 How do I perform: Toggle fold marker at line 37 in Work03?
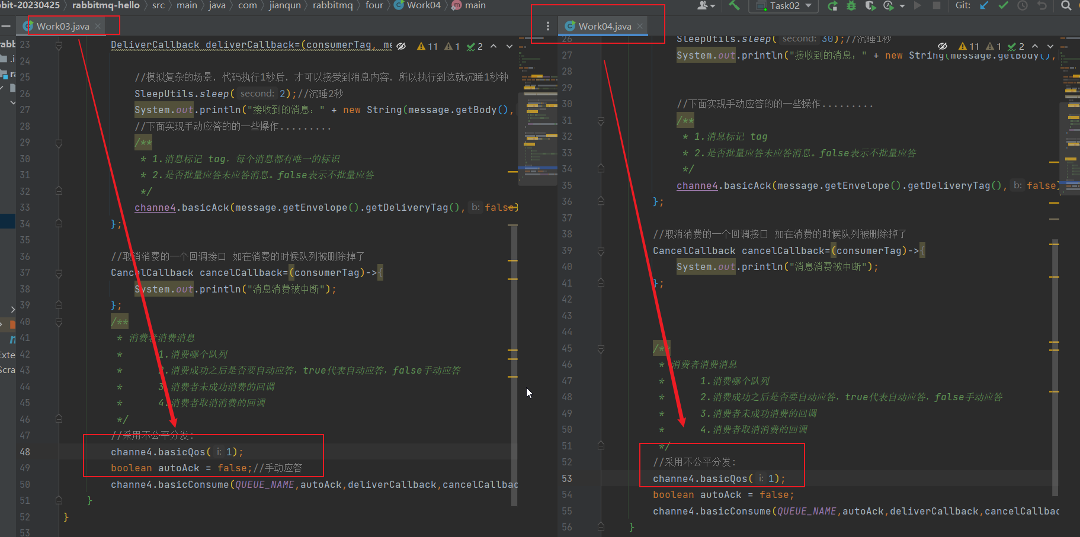pos(59,273)
